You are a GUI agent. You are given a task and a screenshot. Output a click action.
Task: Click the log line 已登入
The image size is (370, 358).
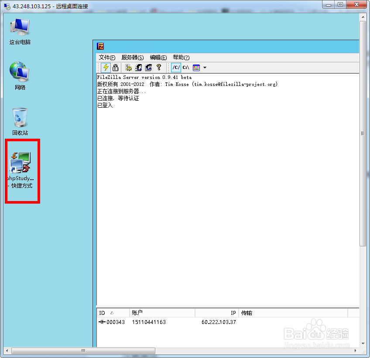105,105
